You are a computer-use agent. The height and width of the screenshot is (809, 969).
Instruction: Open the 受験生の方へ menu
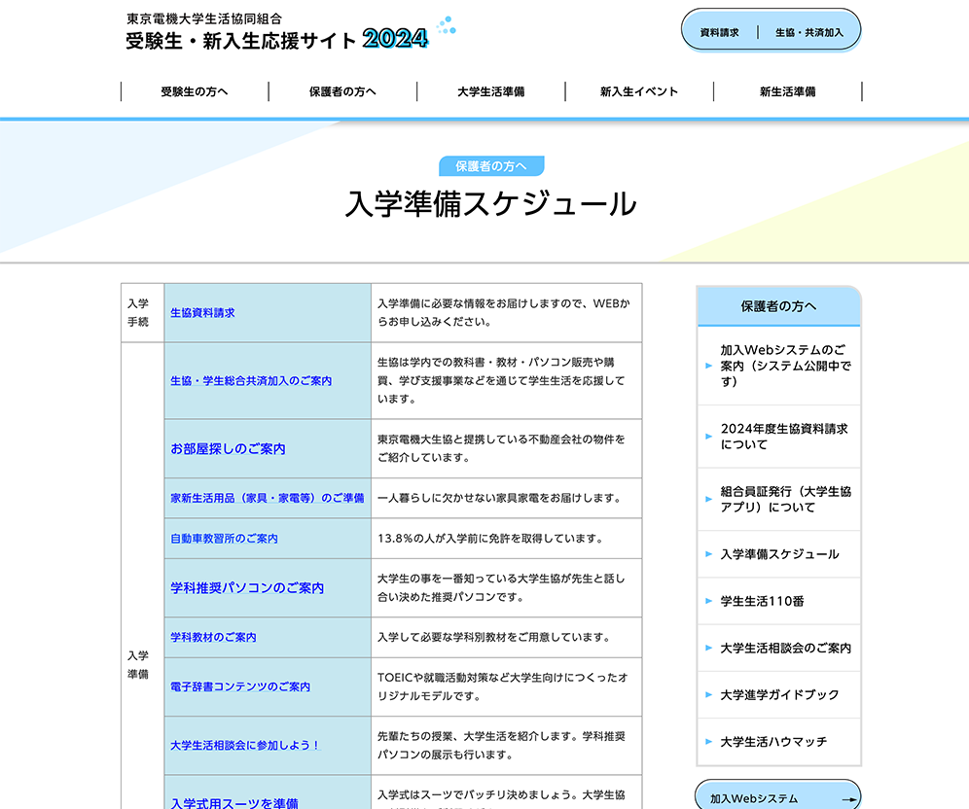[195, 91]
